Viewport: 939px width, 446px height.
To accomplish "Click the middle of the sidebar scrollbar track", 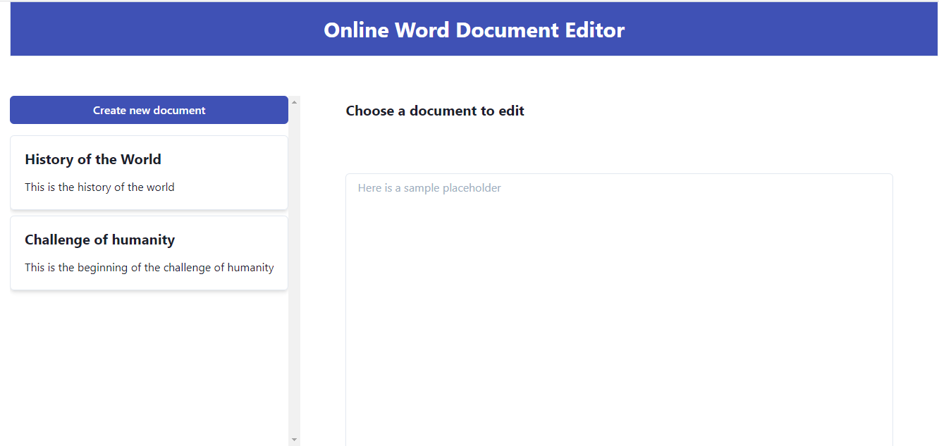I will pos(294,271).
